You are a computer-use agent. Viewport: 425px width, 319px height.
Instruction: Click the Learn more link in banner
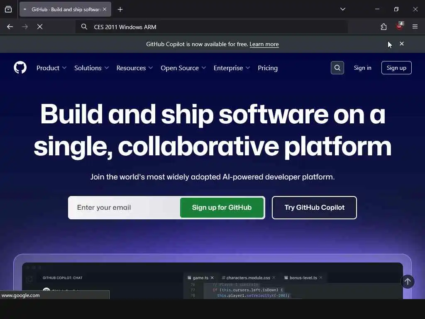pos(264,44)
